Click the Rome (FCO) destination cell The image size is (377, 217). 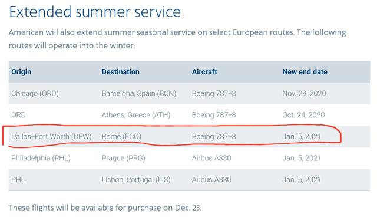coord(121,137)
